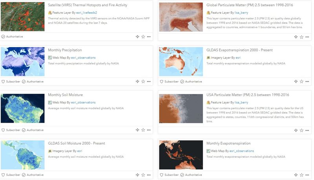Click the move icon for GLDAS Soil Moisture

[x=137, y=175]
